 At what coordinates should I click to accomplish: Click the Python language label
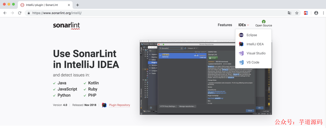click(64, 95)
